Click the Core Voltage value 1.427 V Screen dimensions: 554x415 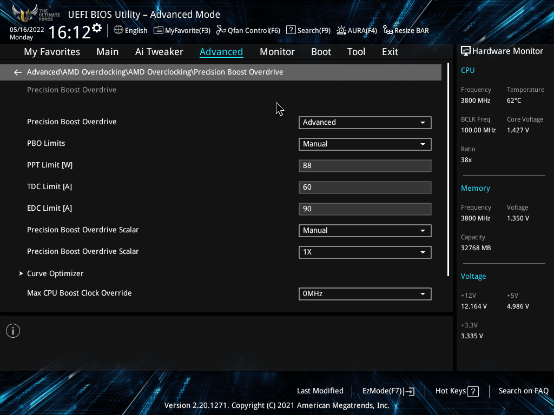tap(518, 130)
